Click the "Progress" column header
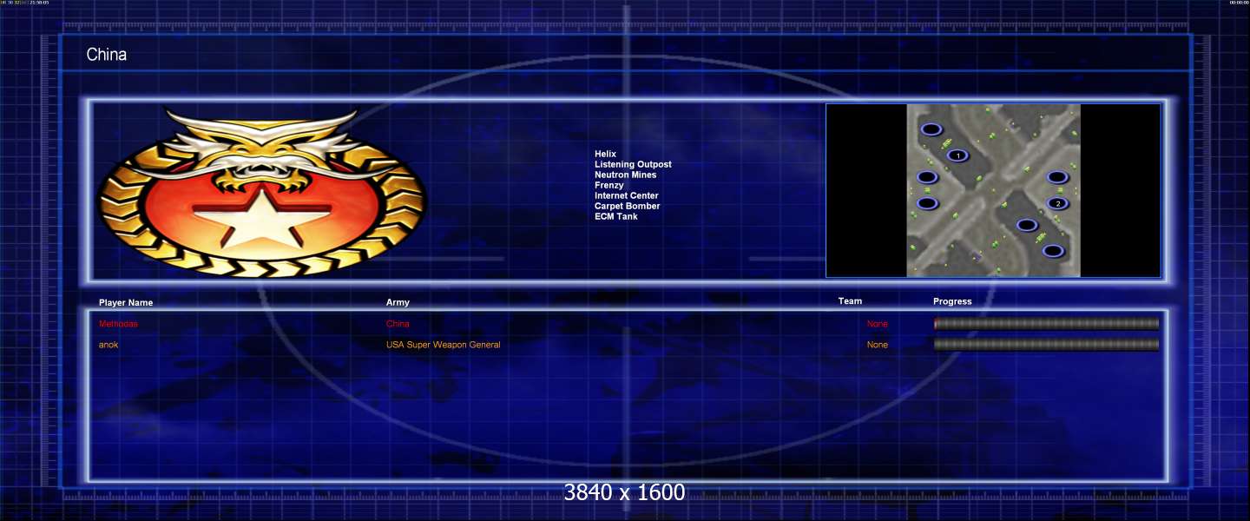Viewport: 1250px width, 521px height. click(x=952, y=302)
